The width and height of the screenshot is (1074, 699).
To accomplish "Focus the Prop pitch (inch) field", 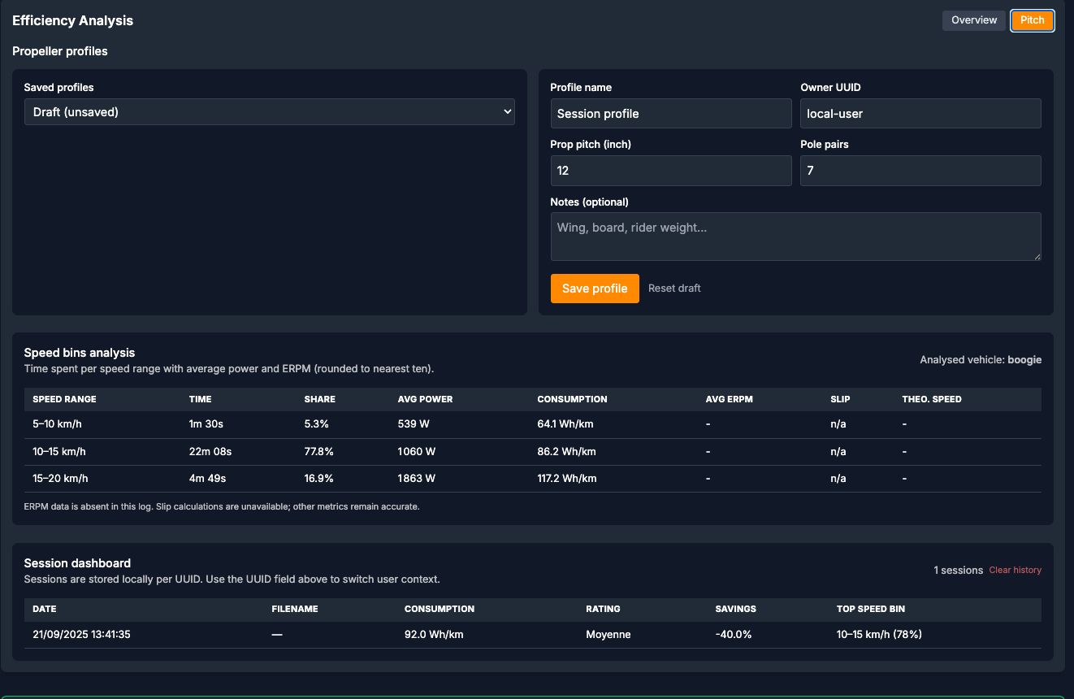I will click(x=670, y=171).
